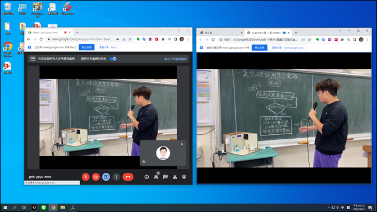The width and height of the screenshot is (377, 212).
Task: Open tab search chevron in video window
Action: [340, 31]
